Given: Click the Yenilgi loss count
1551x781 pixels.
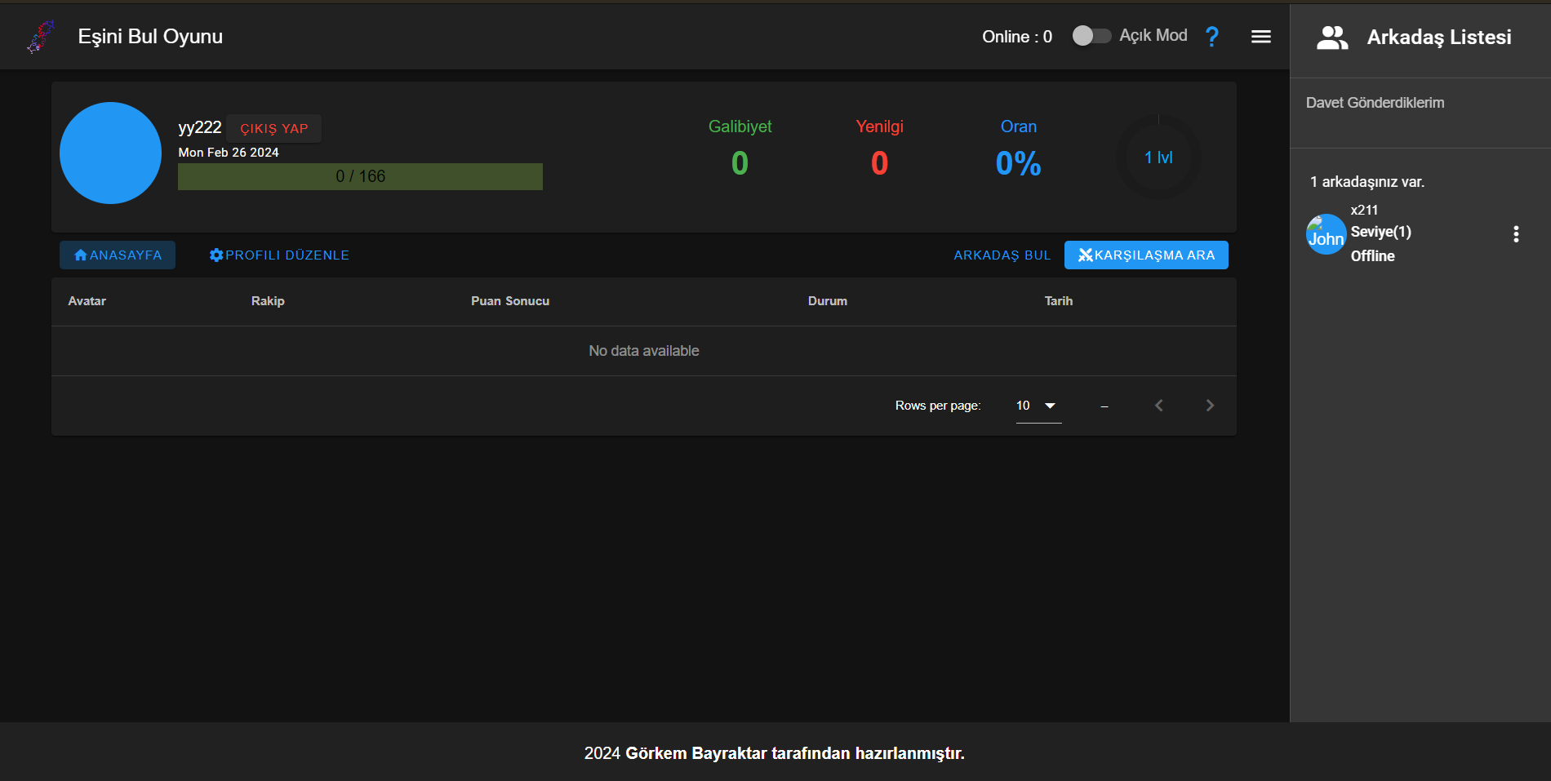Looking at the screenshot, I should click(x=879, y=163).
